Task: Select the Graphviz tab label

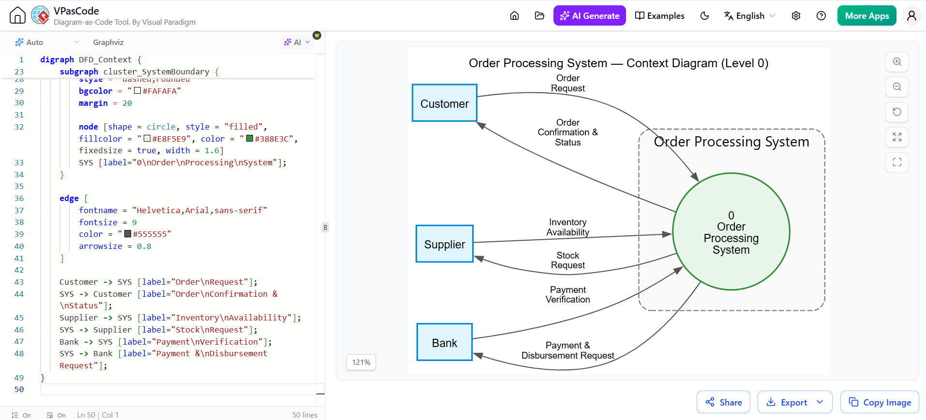Action: 108,42
